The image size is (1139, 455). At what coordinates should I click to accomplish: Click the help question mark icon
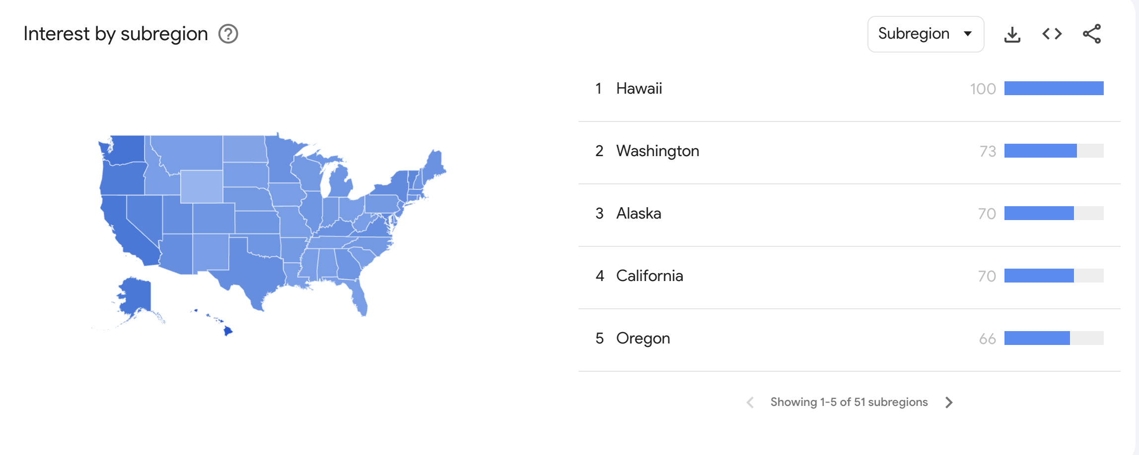[228, 34]
